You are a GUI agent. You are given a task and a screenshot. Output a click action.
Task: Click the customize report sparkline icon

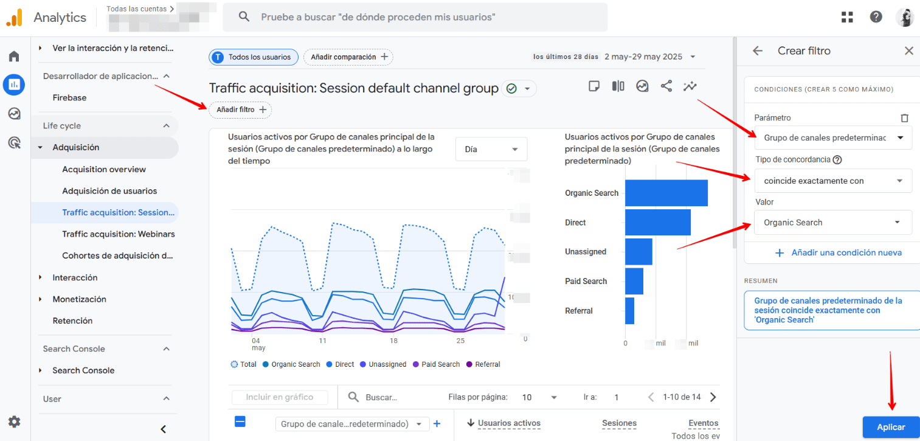690,86
